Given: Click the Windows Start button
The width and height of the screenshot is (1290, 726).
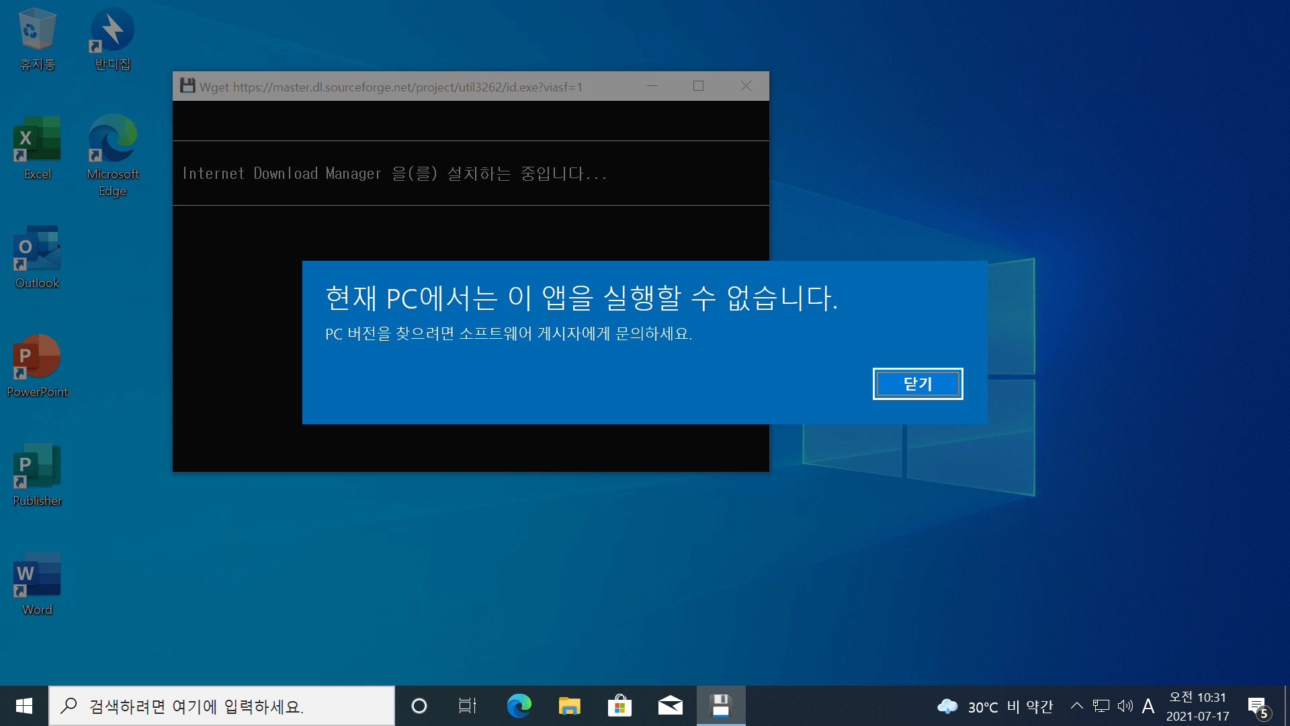Looking at the screenshot, I should (24, 706).
